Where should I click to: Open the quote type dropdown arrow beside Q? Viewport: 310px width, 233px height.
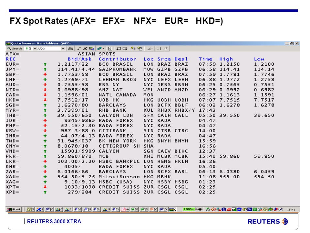click(35, 49)
